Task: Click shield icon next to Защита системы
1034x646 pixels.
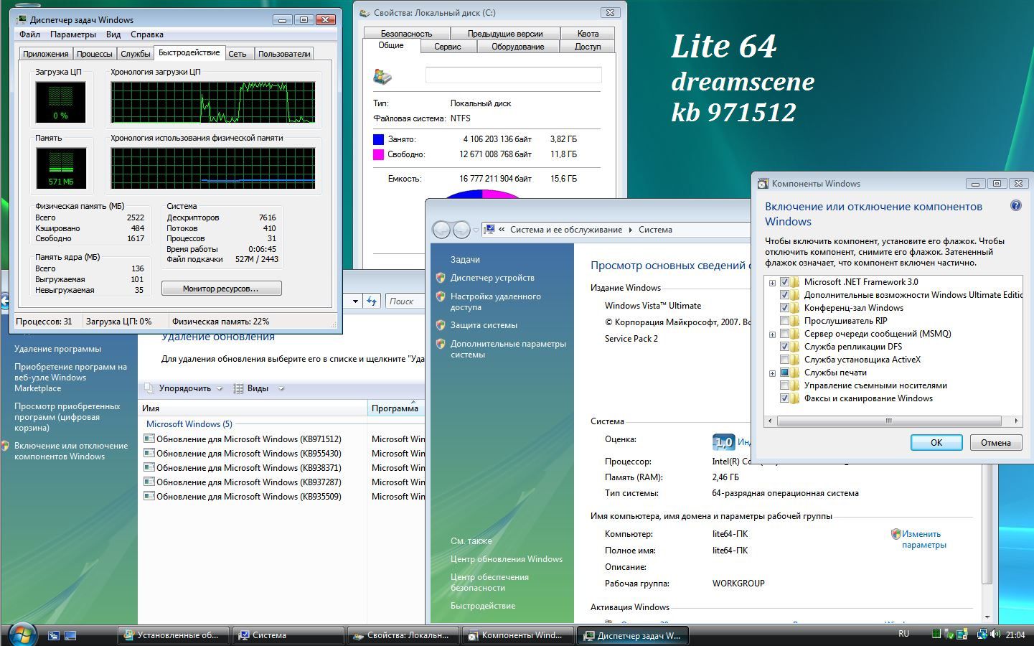Action: (x=441, y=325)
